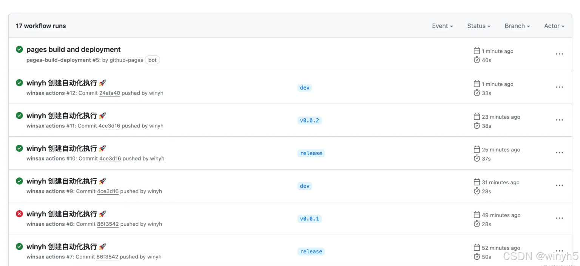Image resolution: width=580 pixels, height=266 pixels.
Task: Open the Branch filter dropdown
Action: 517,26
